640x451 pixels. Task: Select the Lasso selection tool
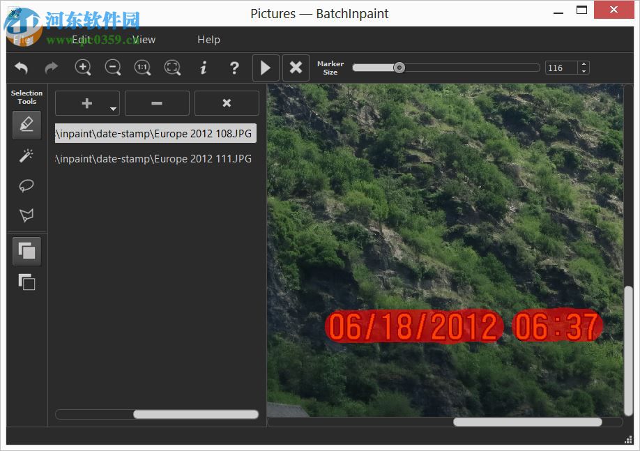26,185
